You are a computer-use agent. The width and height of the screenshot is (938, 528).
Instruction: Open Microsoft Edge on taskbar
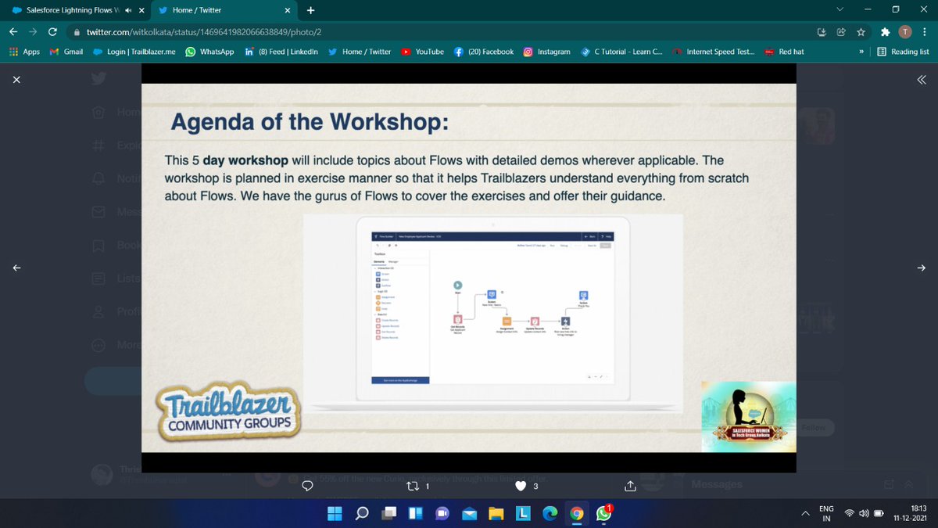tap(550, 513)
